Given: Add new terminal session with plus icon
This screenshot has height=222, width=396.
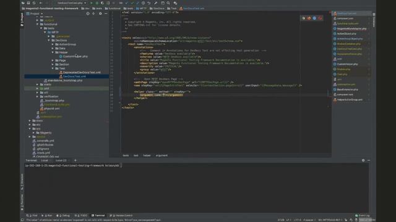Looking at the screenshot, I should coord(75,160).
